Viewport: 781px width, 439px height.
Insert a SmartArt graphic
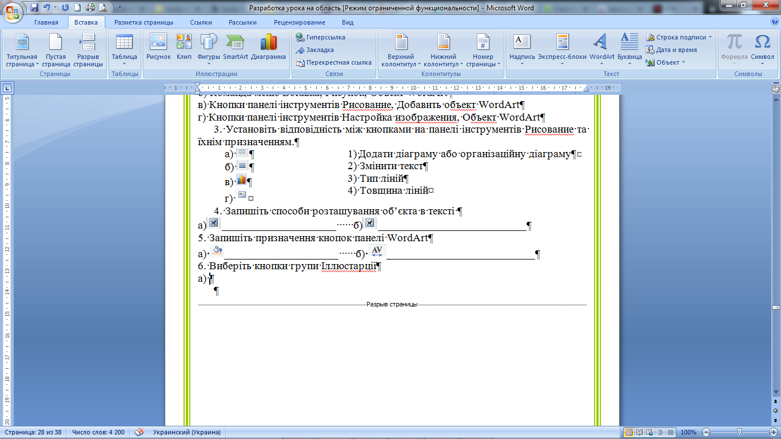pyautogui.click(x=236, y=47)
